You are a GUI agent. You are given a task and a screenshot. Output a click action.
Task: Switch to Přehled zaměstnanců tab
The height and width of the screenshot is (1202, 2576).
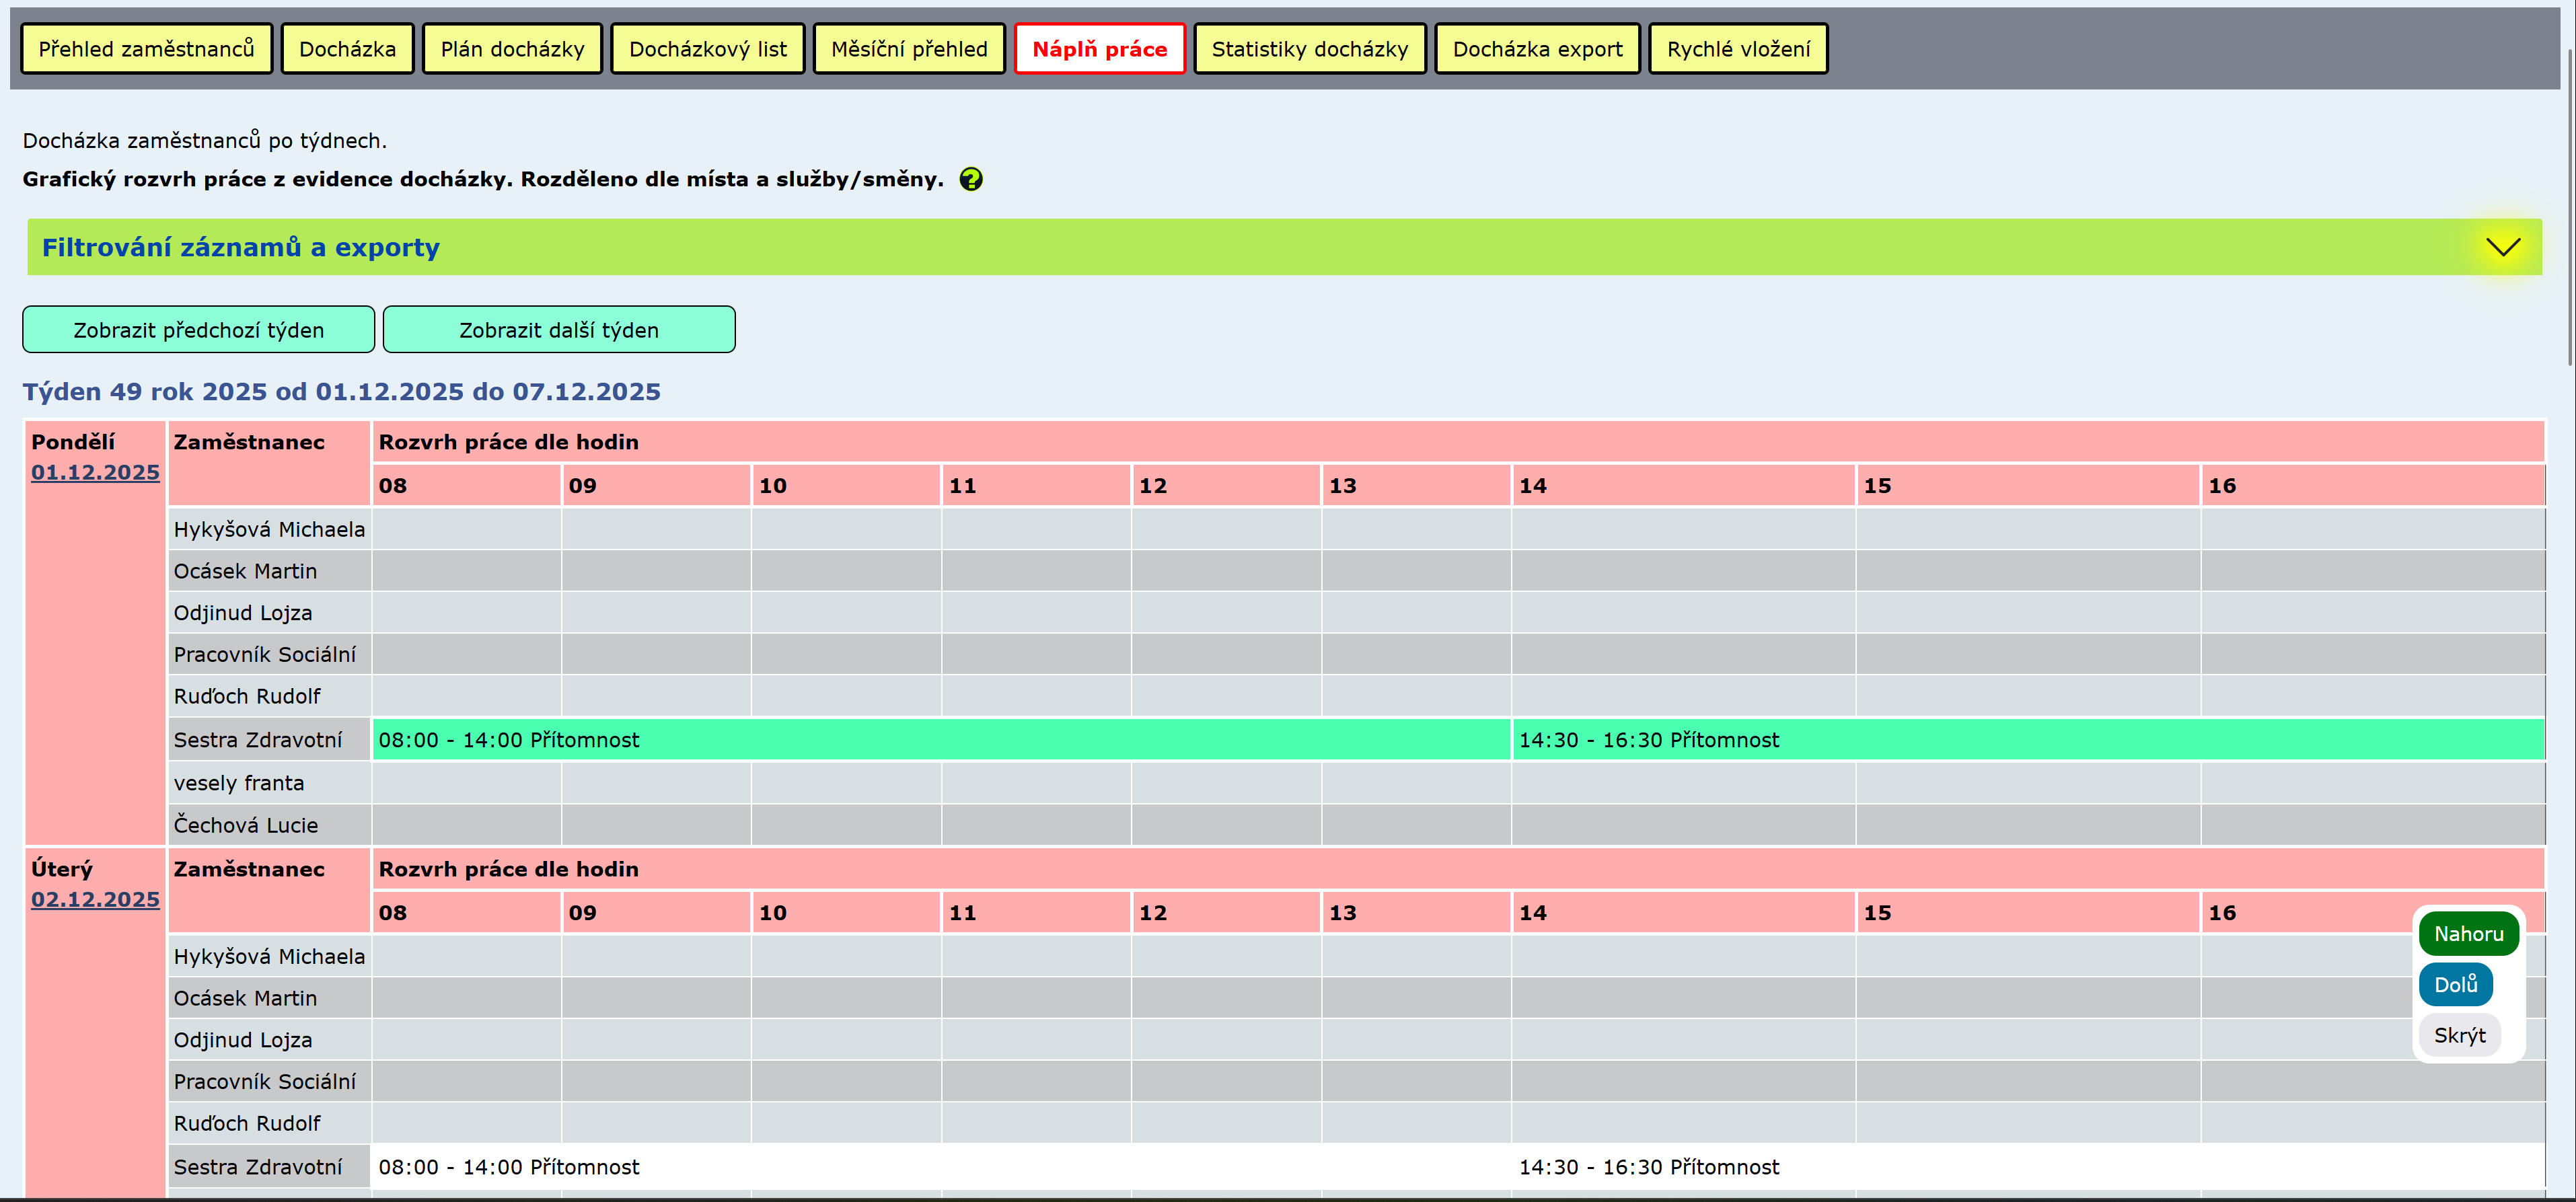click(x=146, y=49)
